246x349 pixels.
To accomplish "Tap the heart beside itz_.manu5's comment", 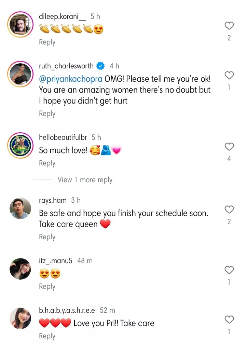I will [229, 270].
